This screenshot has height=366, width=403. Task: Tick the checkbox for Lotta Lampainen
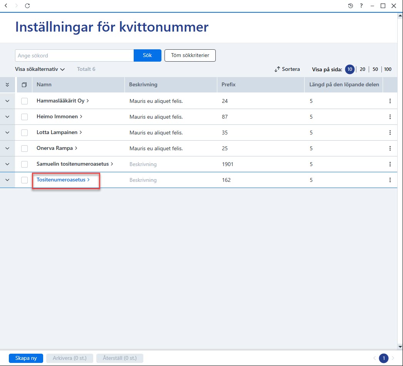(x=24, y=133)
